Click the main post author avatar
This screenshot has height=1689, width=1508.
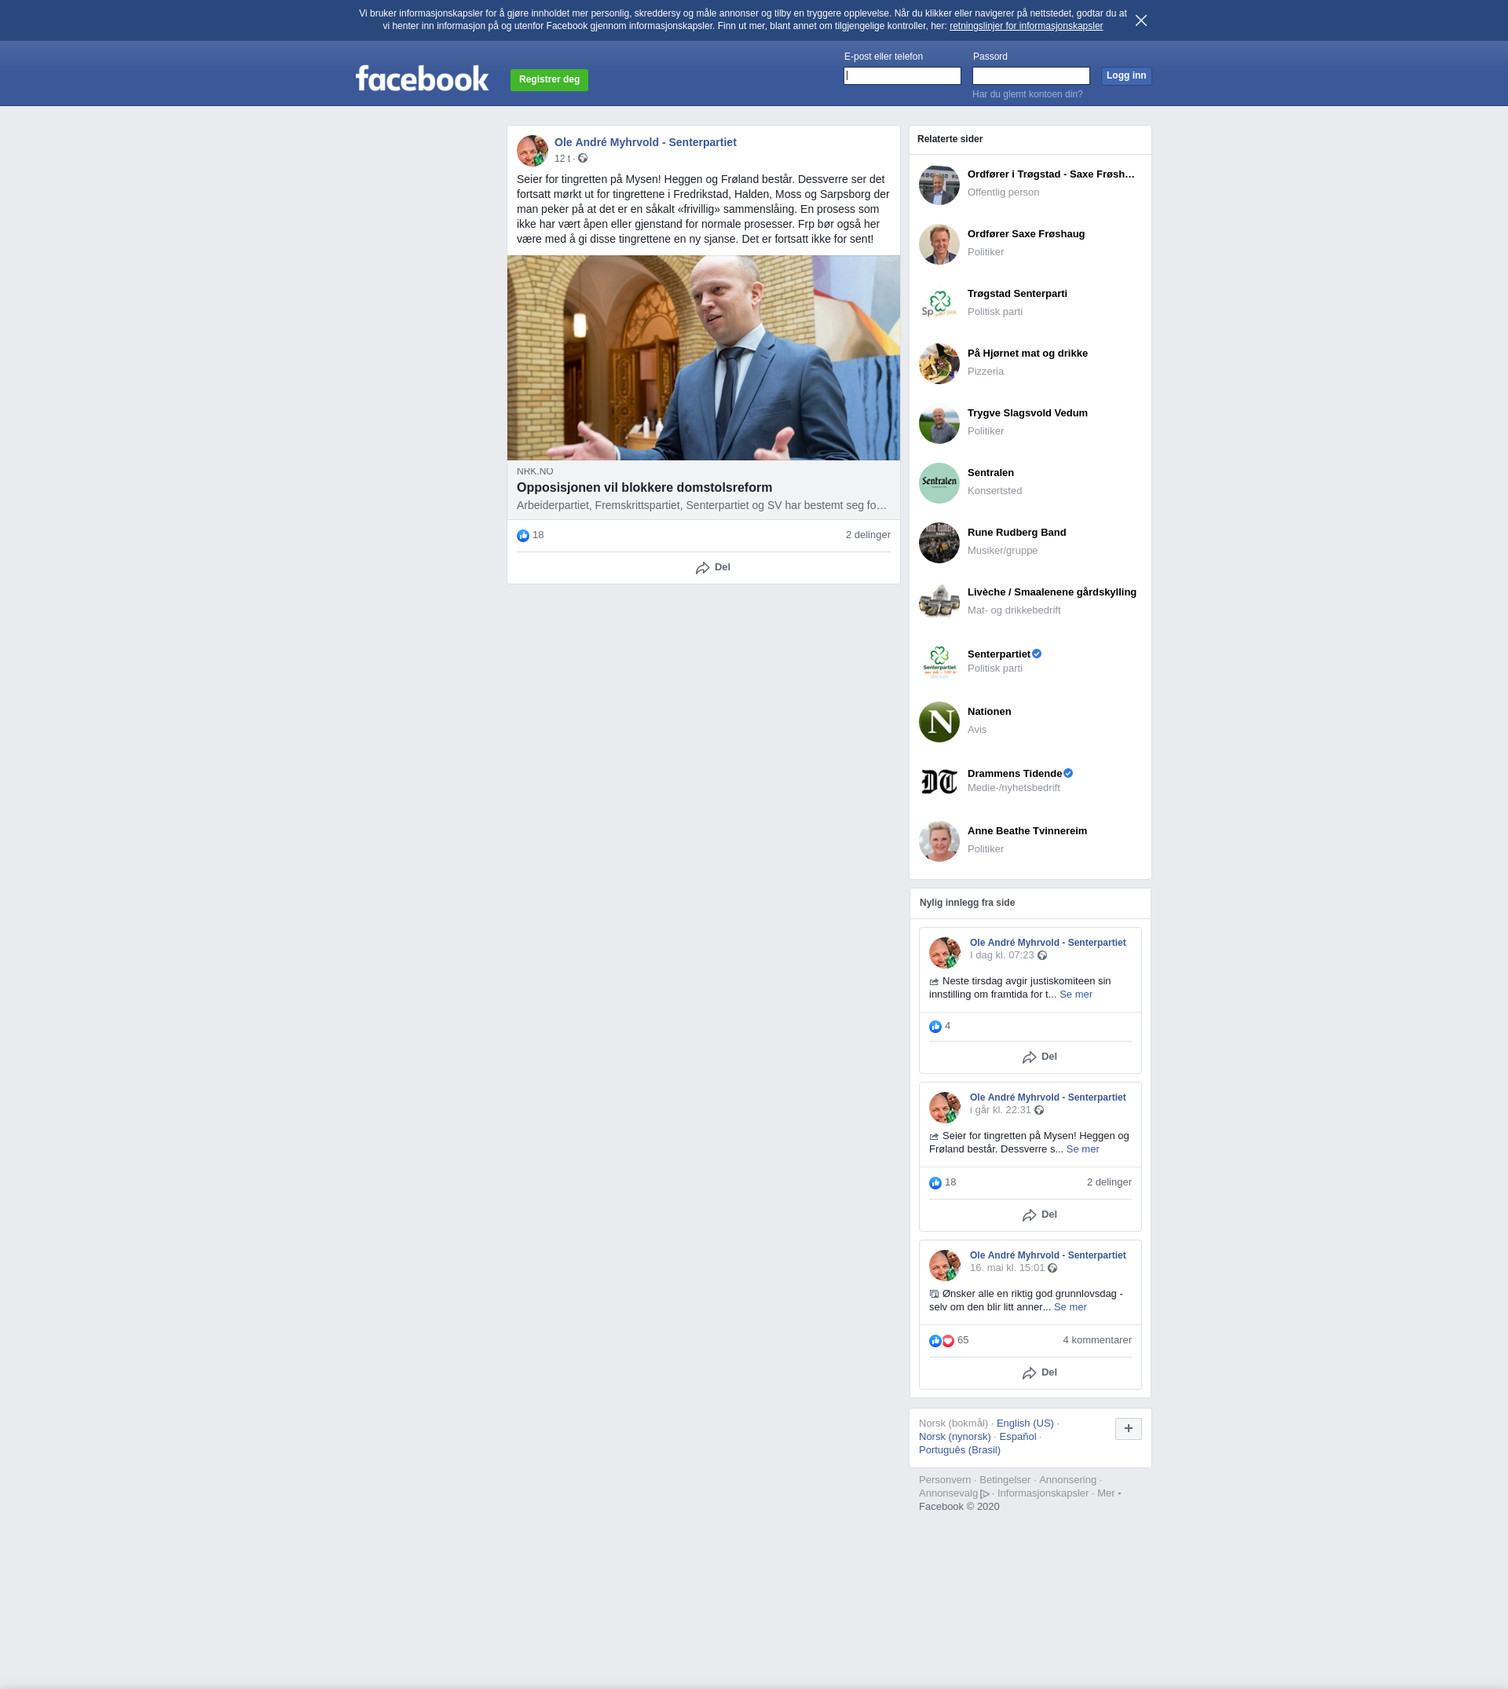533,151
